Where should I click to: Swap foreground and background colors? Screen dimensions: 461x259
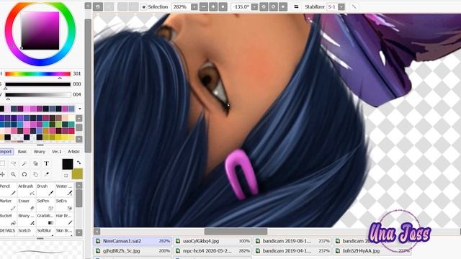click(x=79, y=163)
